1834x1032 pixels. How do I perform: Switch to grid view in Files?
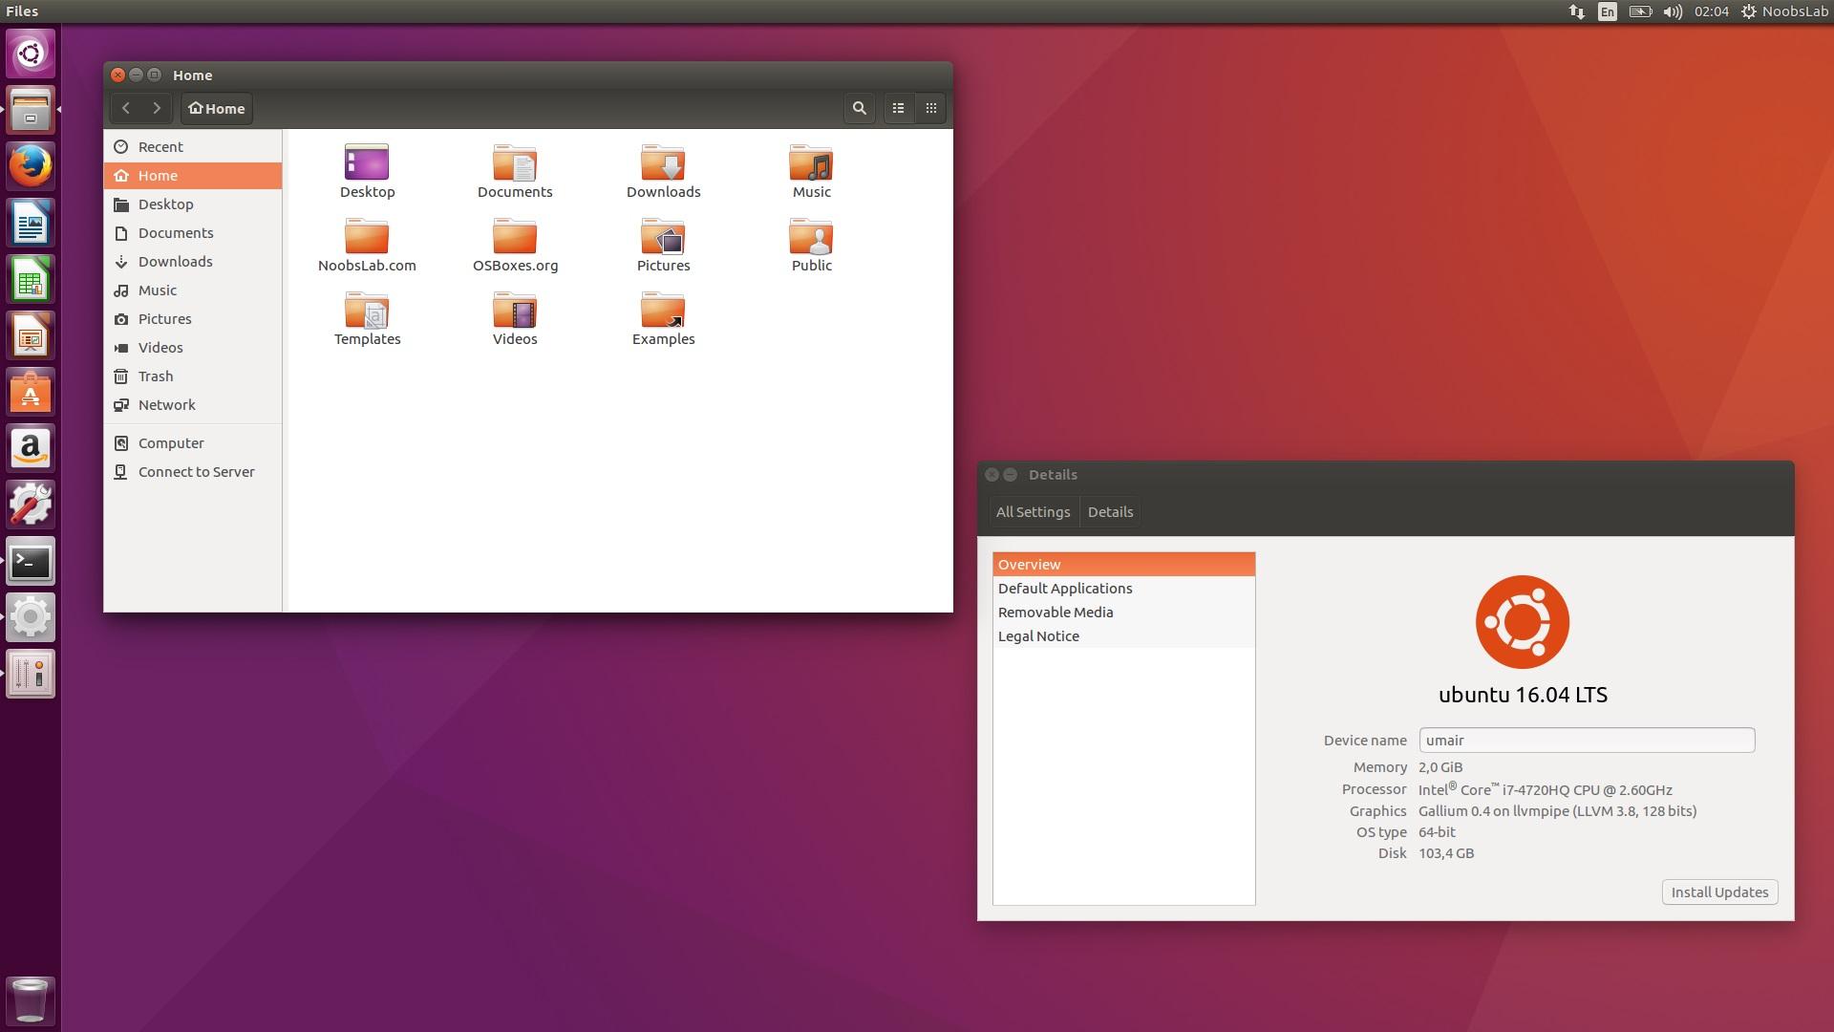931,109
